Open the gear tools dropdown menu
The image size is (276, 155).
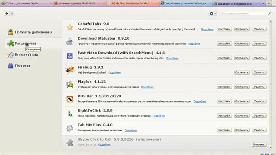point(213,13)
